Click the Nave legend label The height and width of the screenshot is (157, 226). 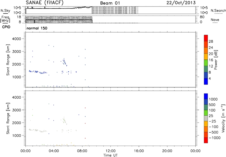pyautogui.click(x=215, y=20)
